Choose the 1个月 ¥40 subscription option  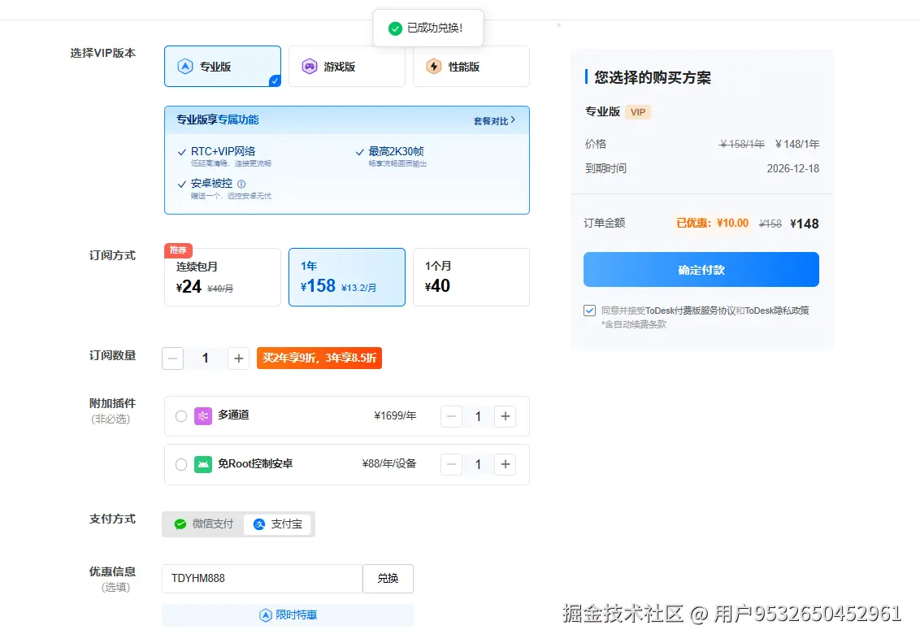click(x=471, y=277)
